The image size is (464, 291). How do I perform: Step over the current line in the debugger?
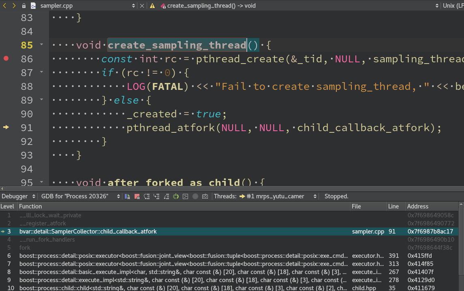pos(148,196)
